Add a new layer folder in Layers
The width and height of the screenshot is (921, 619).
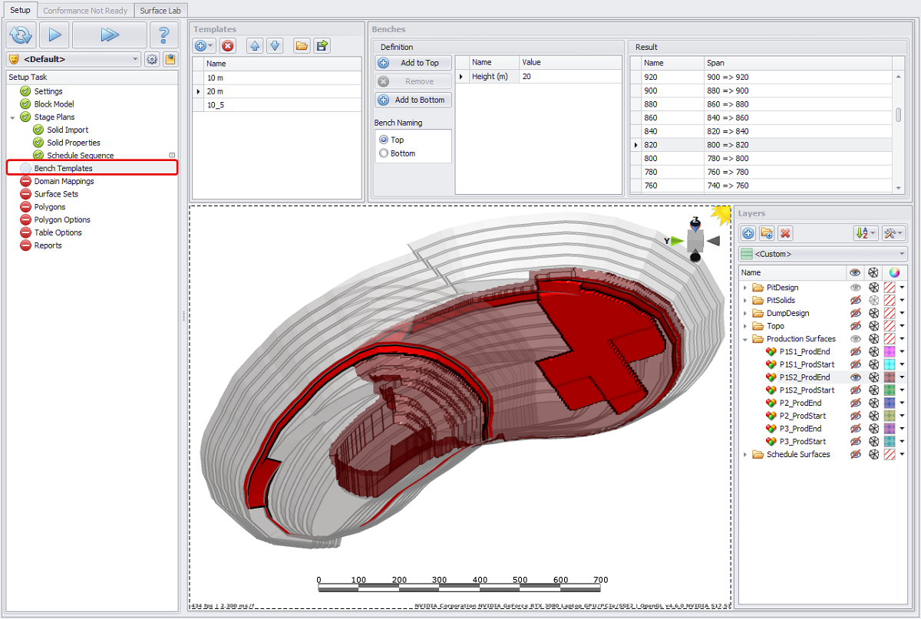[x=767, y=233]
